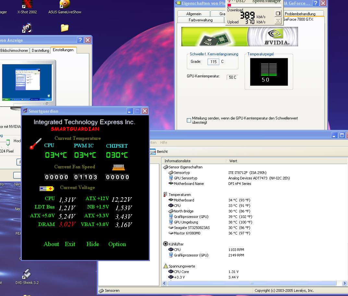
Task: Select the CPU fan 1103 RPM row
Action: pyautogui.click(x=206, y=250)
